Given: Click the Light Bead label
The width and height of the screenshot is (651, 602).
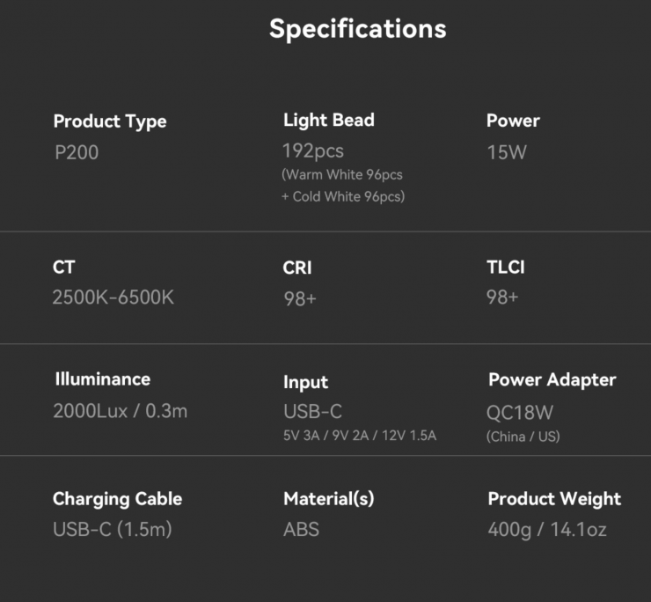Looking at the screenshot, I should 329,121.
